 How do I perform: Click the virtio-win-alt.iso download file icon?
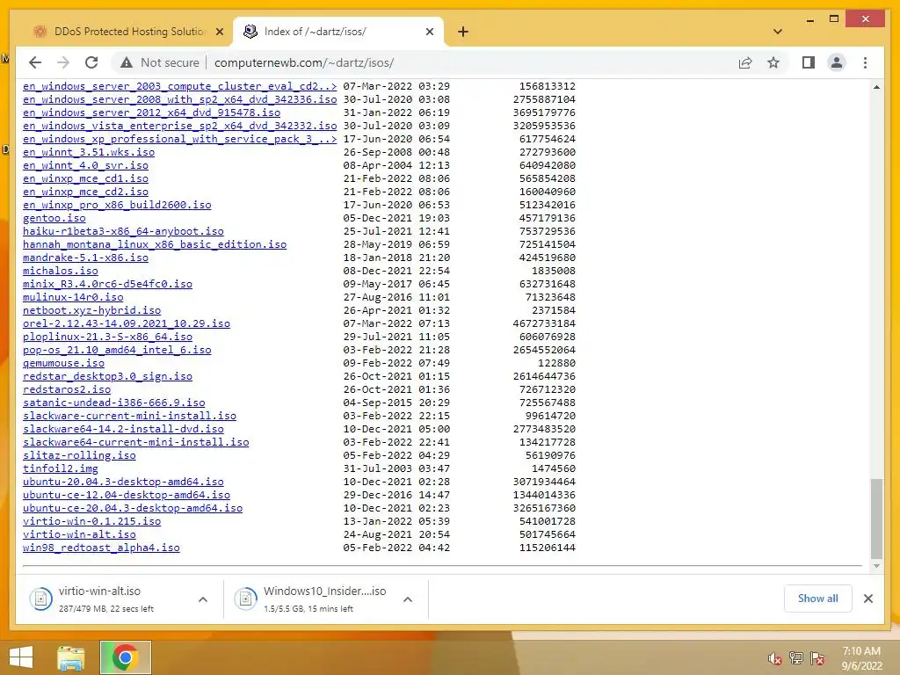point(40,599)
